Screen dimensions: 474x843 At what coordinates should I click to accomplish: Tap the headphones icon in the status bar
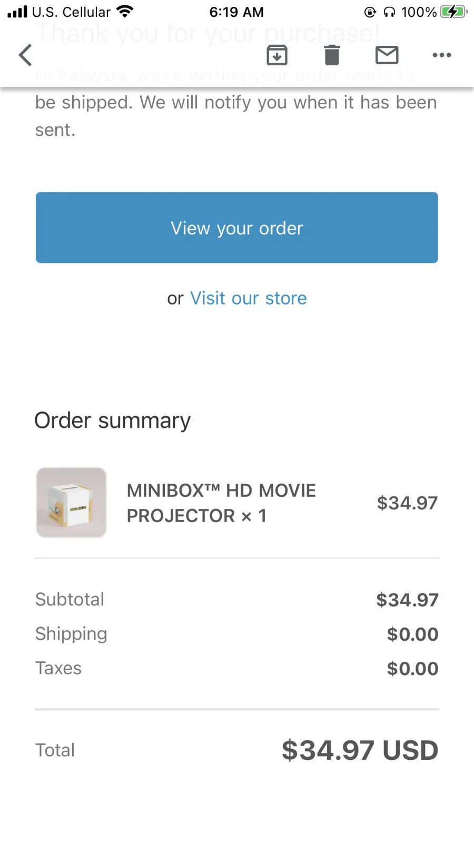[x=389, y=12]
